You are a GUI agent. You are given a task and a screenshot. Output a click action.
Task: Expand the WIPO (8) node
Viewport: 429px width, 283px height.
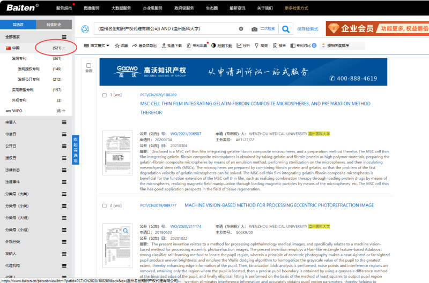click(64, 111)
